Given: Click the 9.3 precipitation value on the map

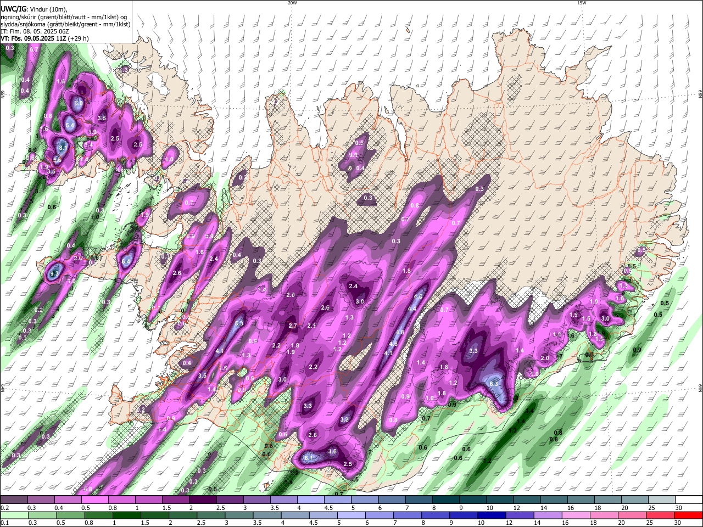Looking at the screenshot, I should [54, 273].
